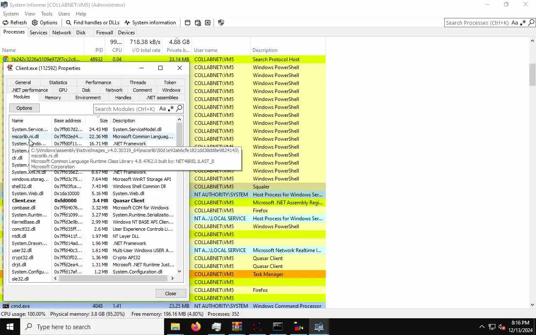This screenshot has height=335, width=536.
Task: Focus the Search Modules input field
Action: pos(125,109)
